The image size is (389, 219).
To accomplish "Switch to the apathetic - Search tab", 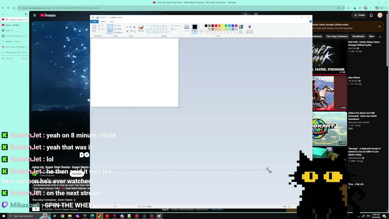I will click(x=14, y=41).
